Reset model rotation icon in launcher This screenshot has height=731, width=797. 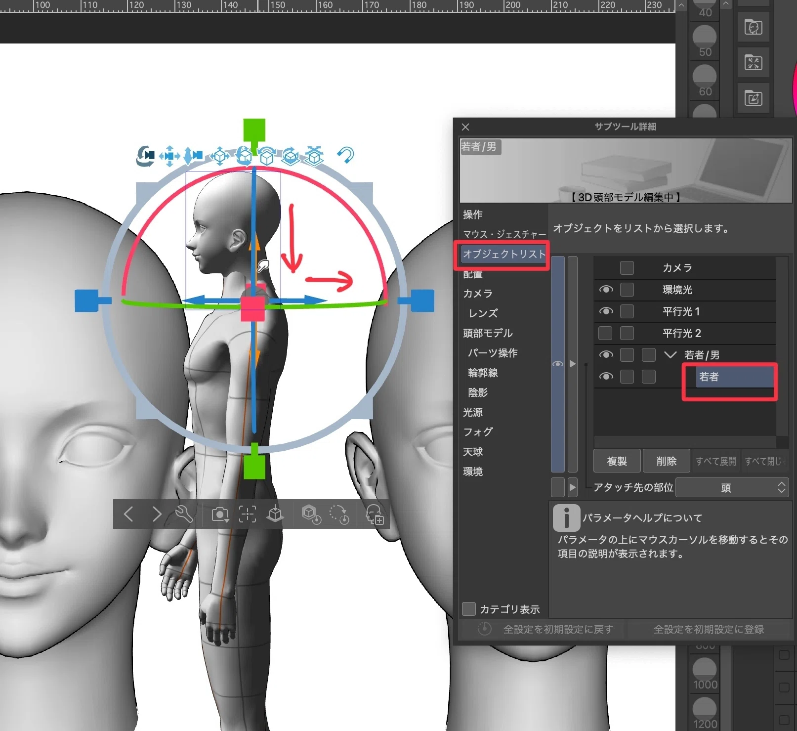pos(339,515)
